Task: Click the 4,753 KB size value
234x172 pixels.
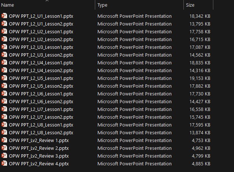Action: click(201, 141)
